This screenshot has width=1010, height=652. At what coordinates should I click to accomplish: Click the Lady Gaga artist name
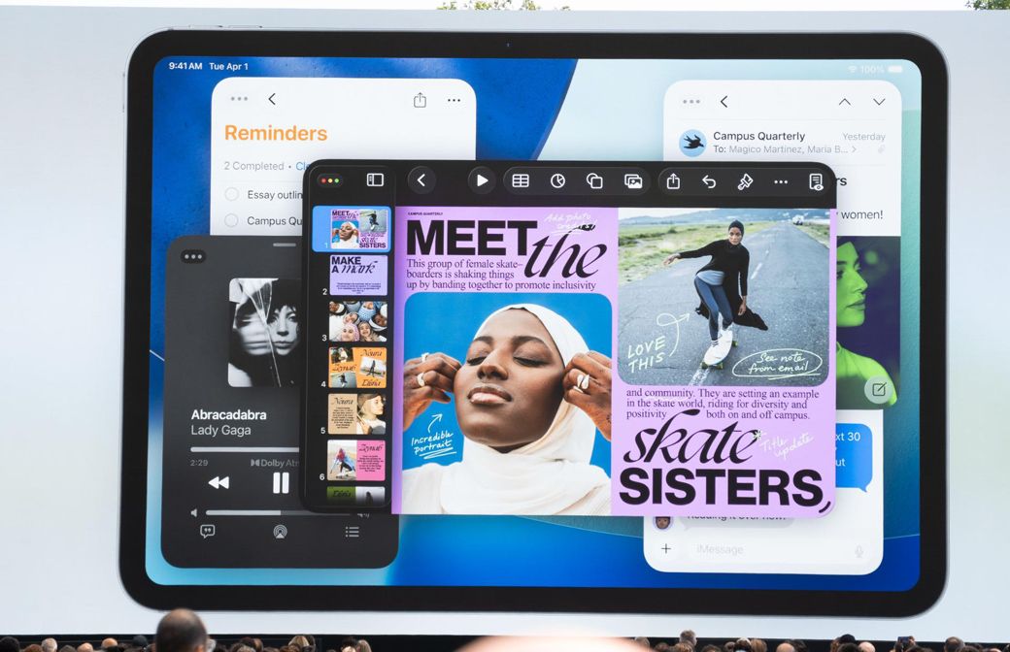point(220,430)
